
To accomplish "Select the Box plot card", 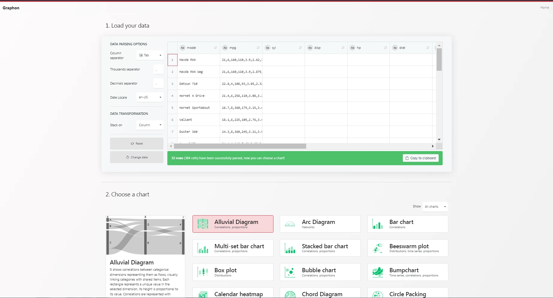I will click(233, 272).
